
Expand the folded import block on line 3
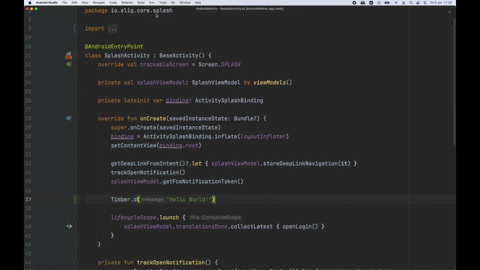tap(76, 28)
